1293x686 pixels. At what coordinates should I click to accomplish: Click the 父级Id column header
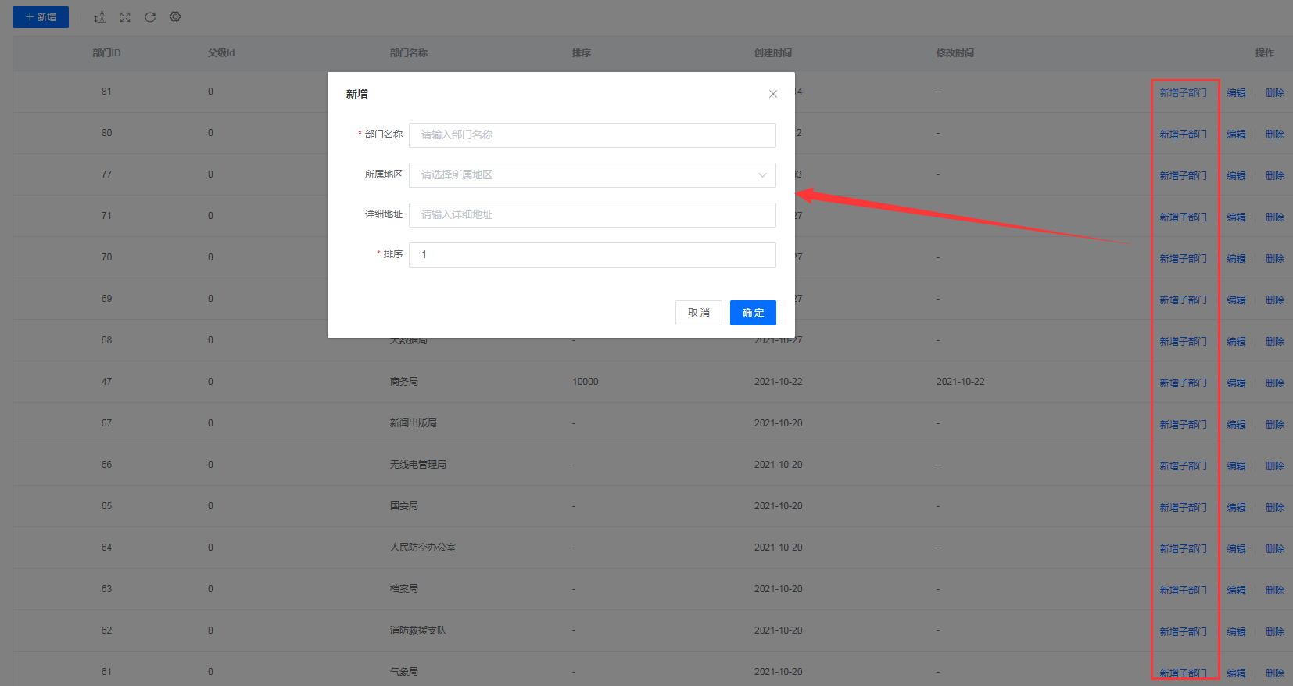(221, 53)
